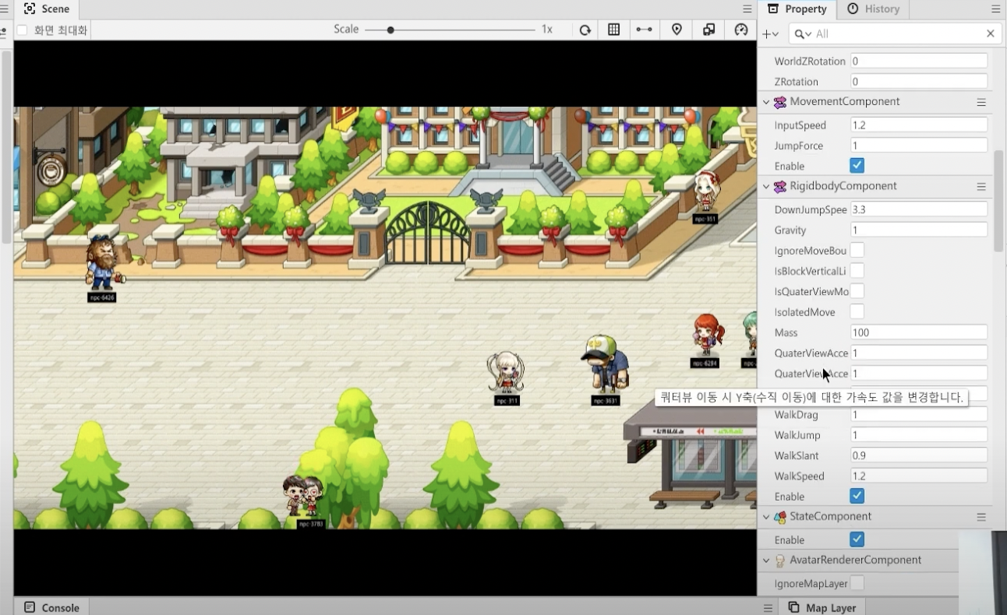The image size is (1007, 615).
Task: Select the white-haired NPC npc-311
Action: pyautogui.click(x=506, y=372)
